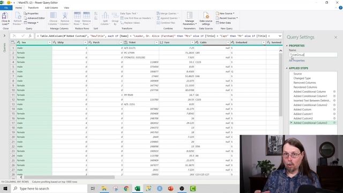Click Keep Rows in the ribbon
The height and width of the screenshot is (193, 343).
77,18
